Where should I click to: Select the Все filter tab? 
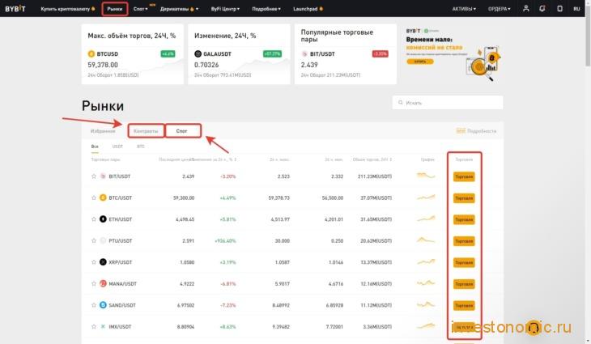point(95,147)
